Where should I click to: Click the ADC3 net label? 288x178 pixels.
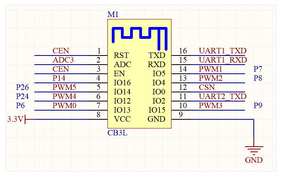coord(63,60)
